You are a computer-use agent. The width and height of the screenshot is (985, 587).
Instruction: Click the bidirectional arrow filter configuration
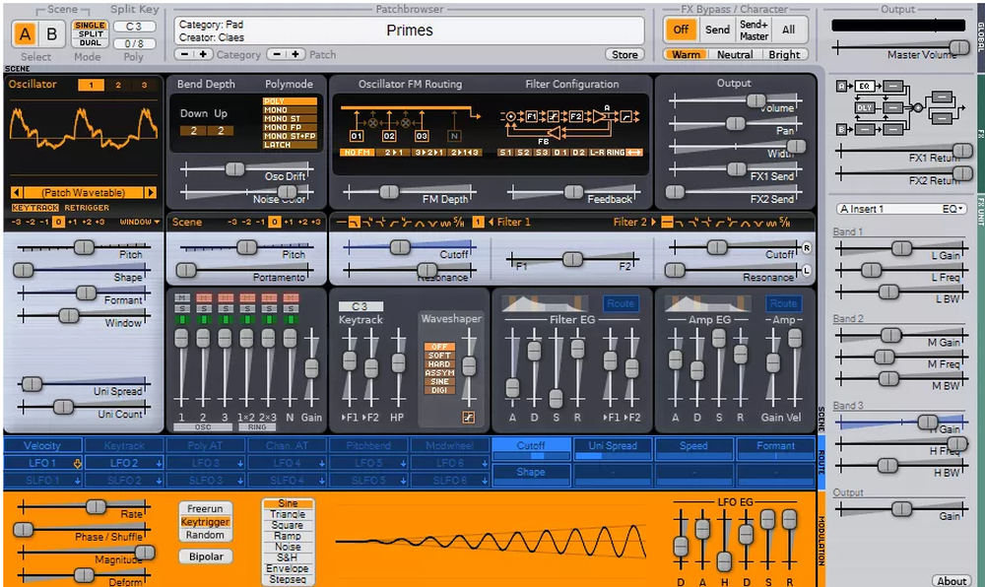pyautogui.click(x=634, y=153)
